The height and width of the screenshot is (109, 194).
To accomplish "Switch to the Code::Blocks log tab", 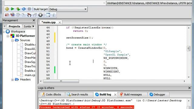I will (52, 94).
